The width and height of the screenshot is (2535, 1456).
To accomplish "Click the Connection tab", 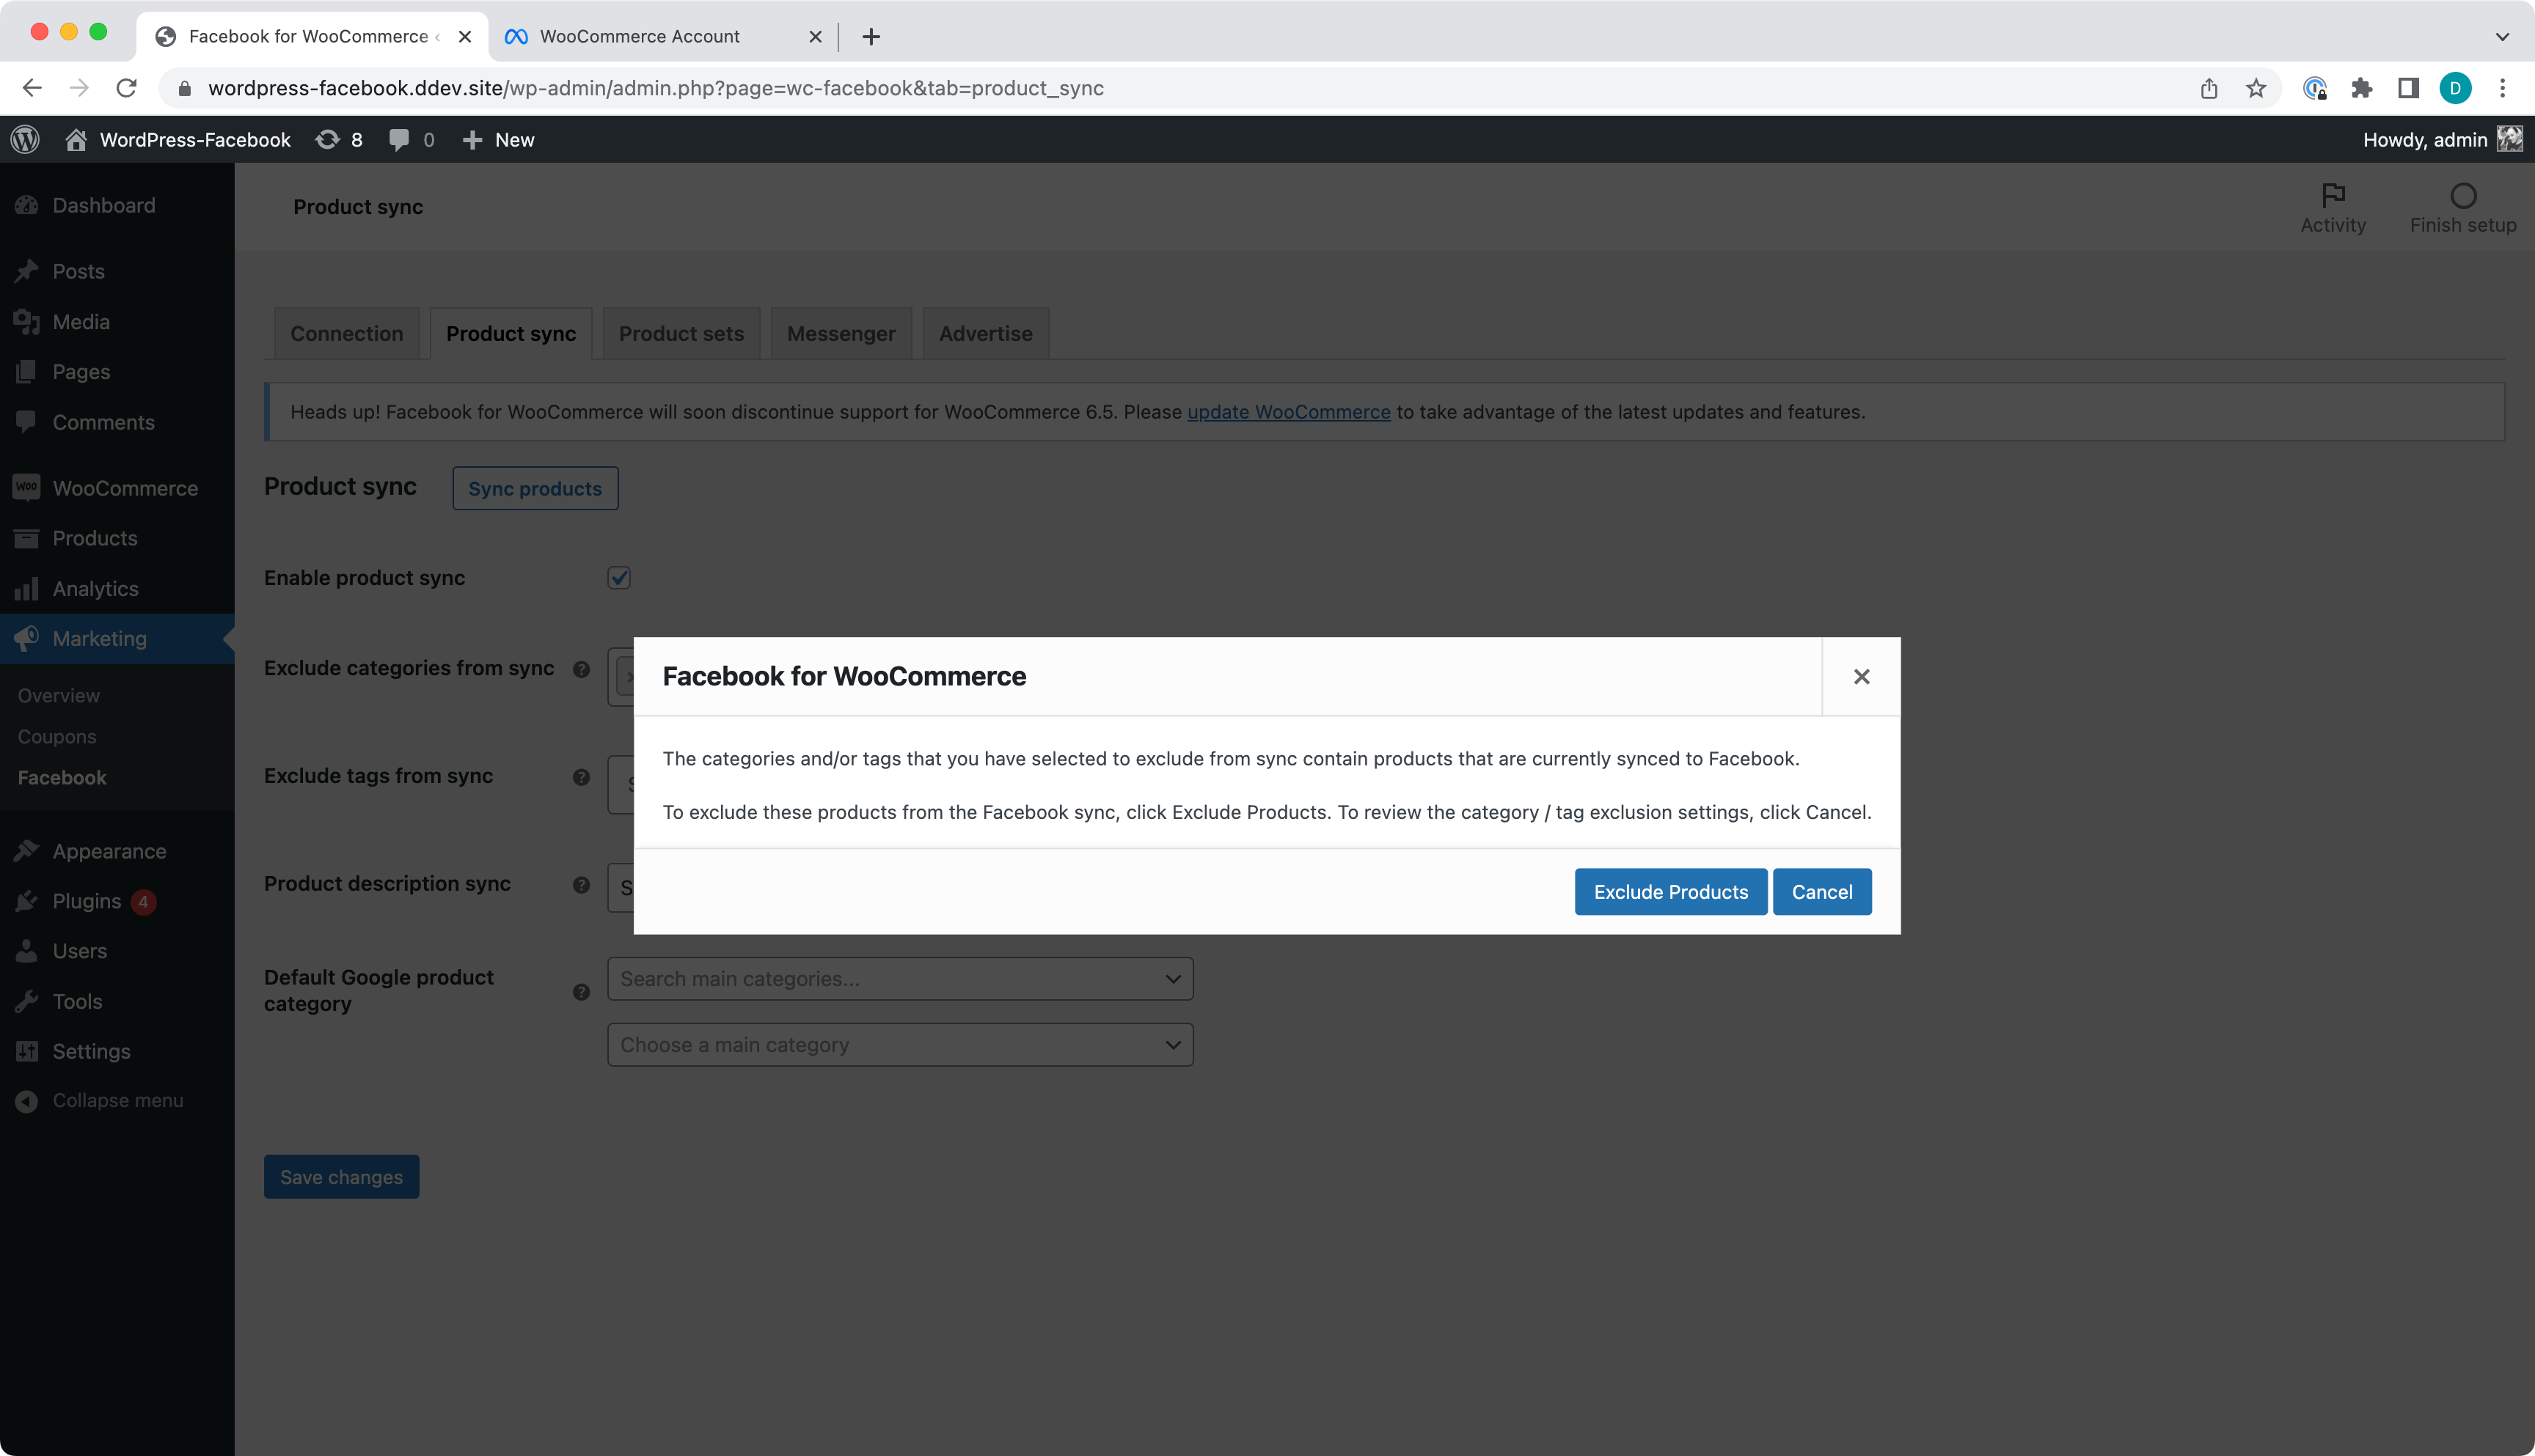I will tap(346, 332).
